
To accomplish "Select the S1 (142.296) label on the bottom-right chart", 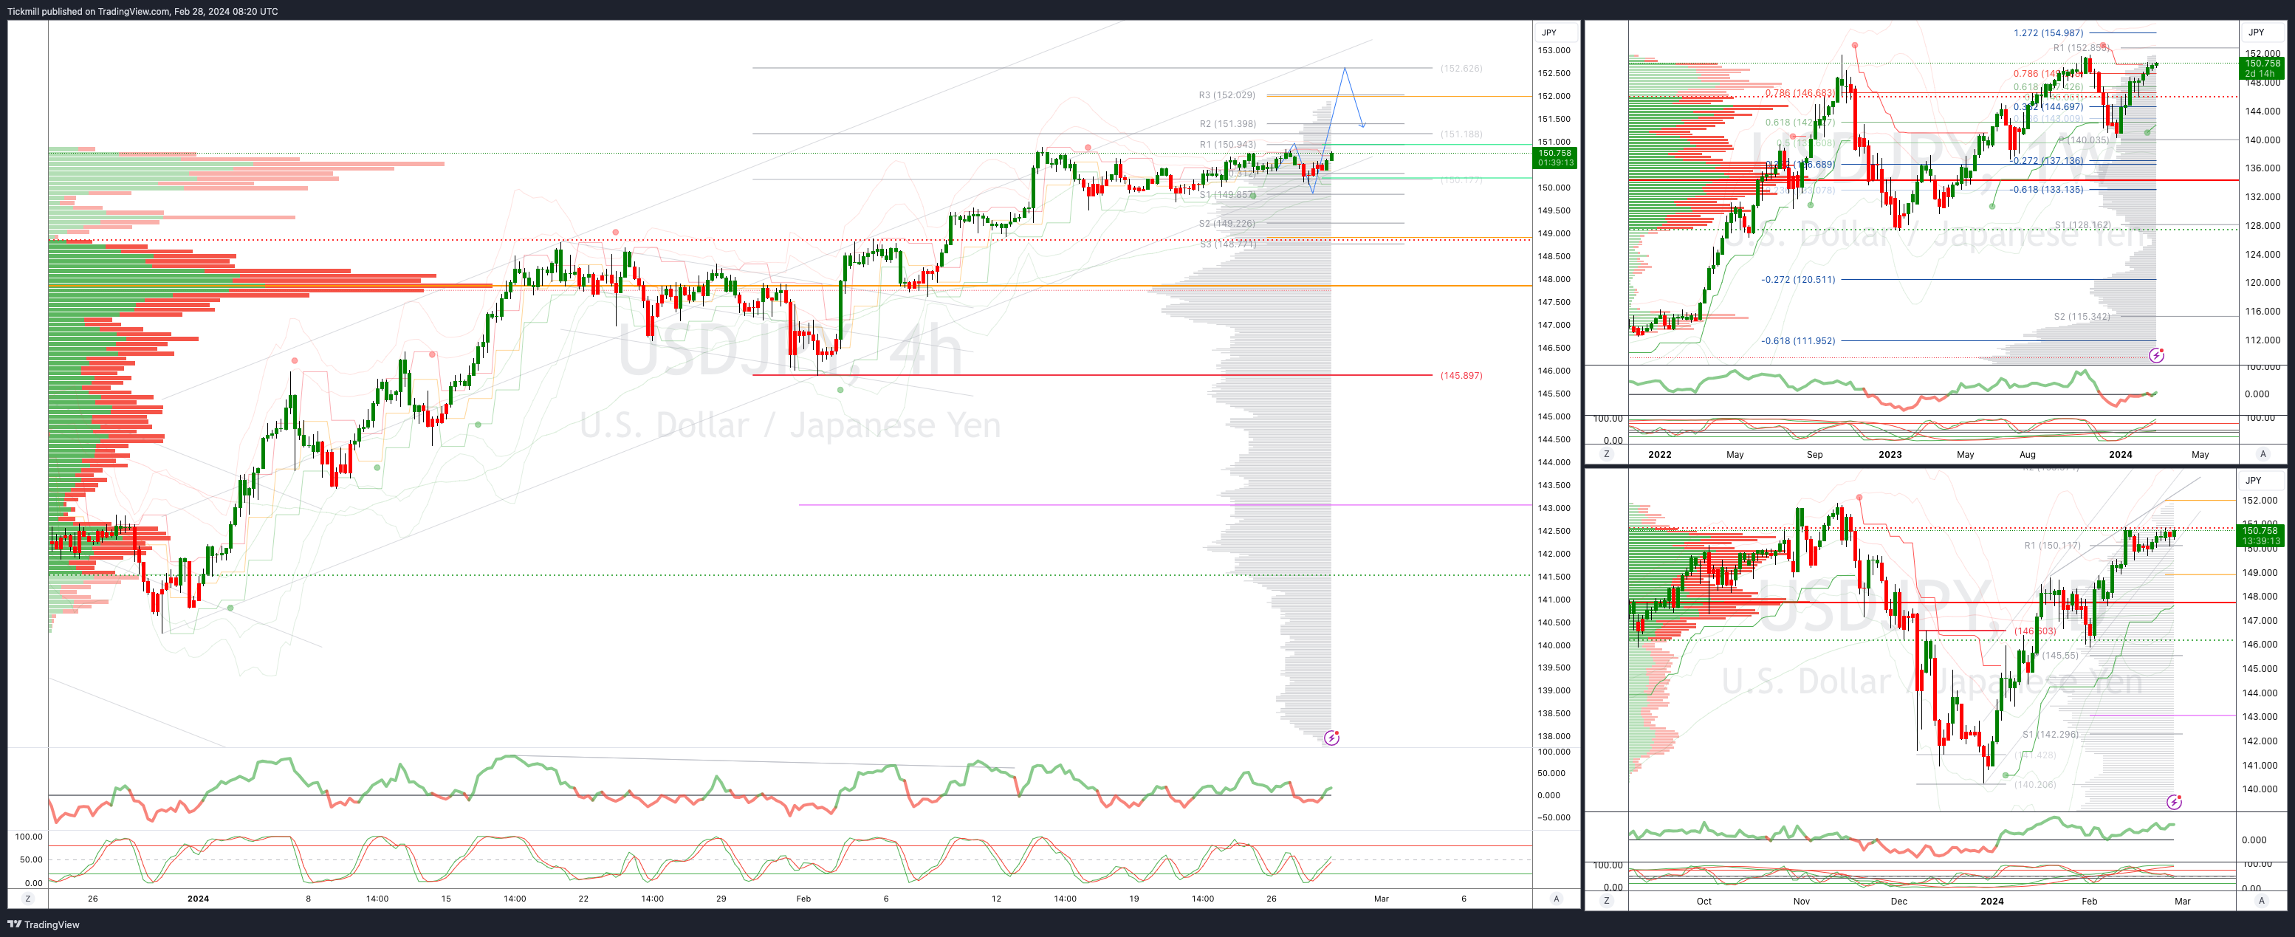I will click(x=2050, y=735).
